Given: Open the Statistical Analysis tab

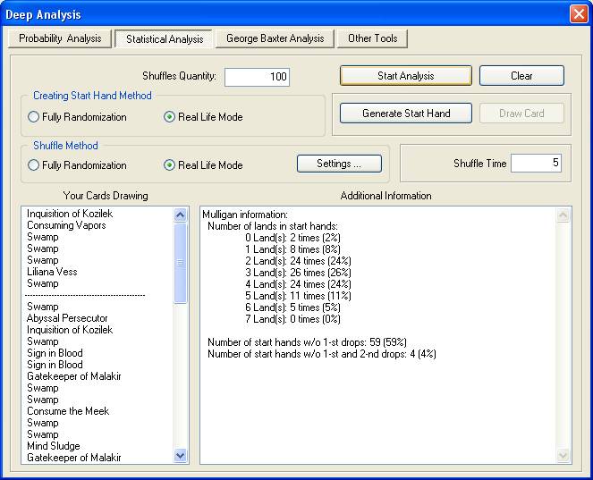Looking at the screenshot, I should [x=165, y=39].
